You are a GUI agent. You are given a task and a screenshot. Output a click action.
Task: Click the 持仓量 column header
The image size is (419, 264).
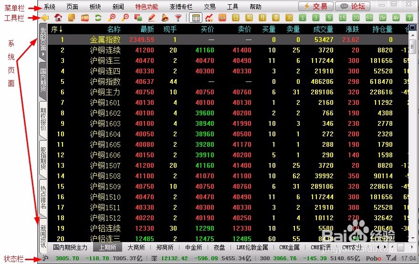(382, 29)
